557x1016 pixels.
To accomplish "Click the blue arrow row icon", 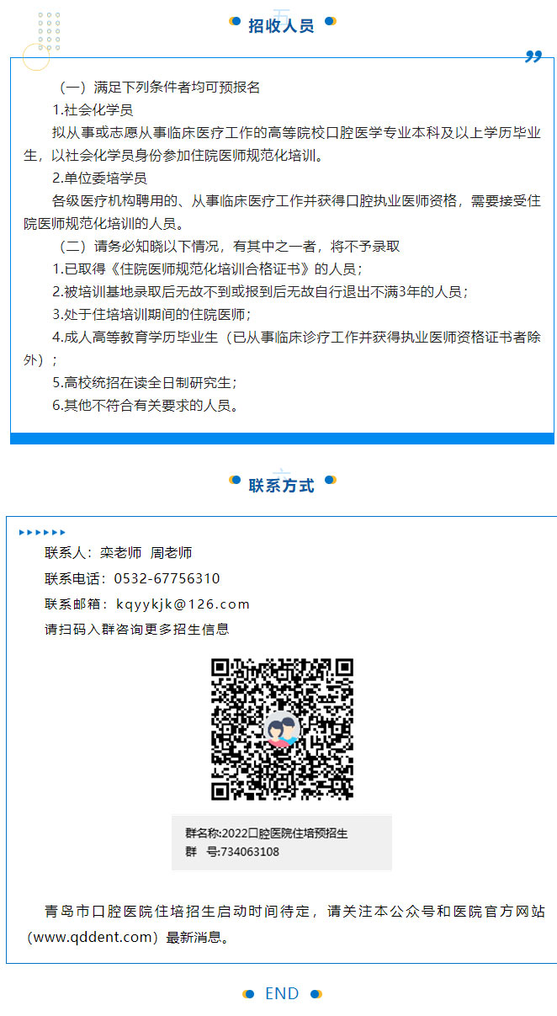I will pos(42,532).
